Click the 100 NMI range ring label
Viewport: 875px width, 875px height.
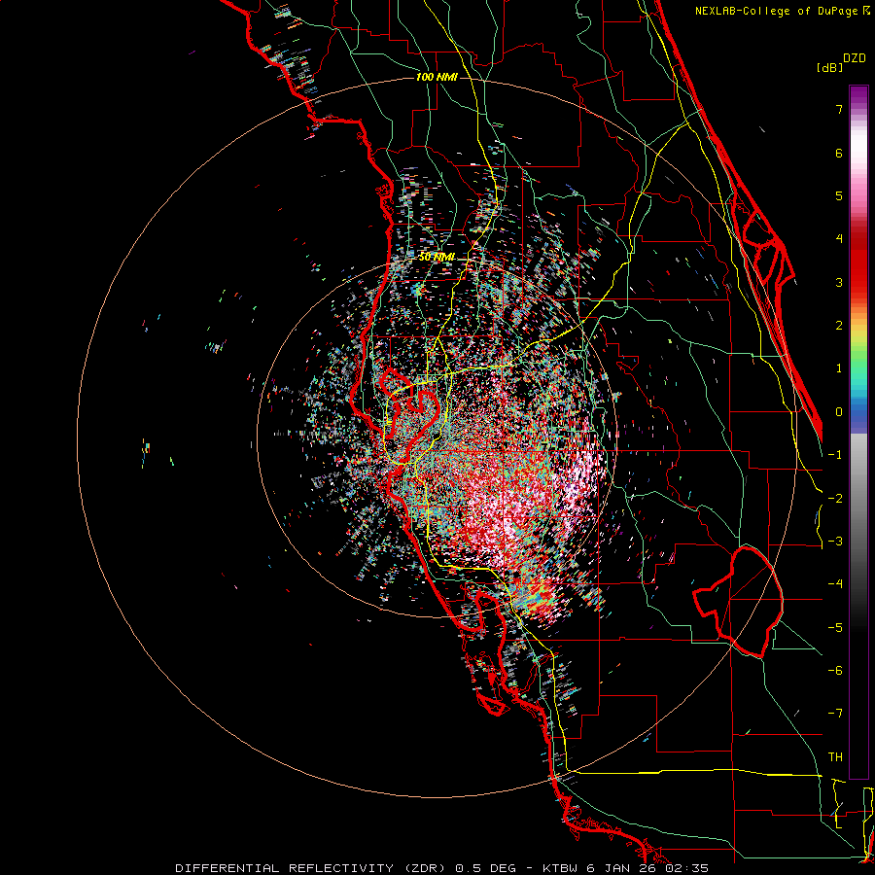click(437, 77)
